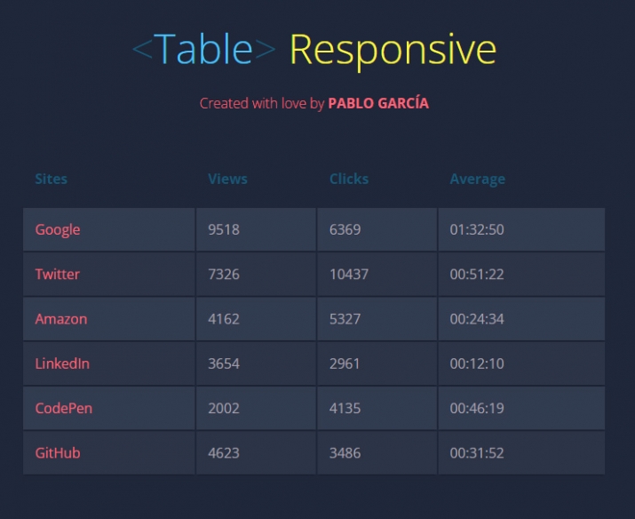635x519 pixels.
Task: Open the Google site link
Action: pyautogui.click(x=58, y=229)
